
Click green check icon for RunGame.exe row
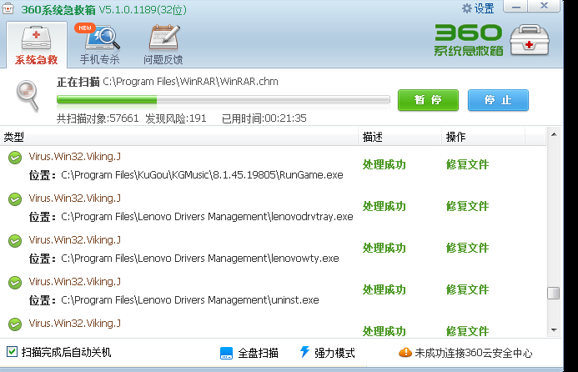15,158
